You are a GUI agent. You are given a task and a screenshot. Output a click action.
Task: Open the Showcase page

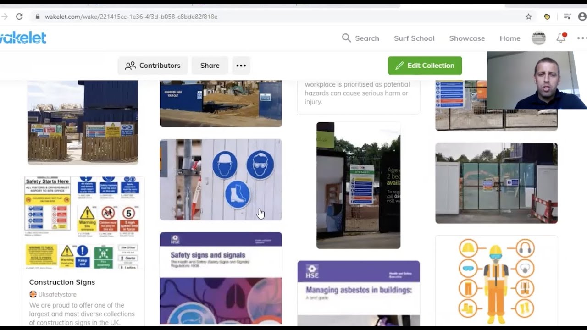[467, 38]
